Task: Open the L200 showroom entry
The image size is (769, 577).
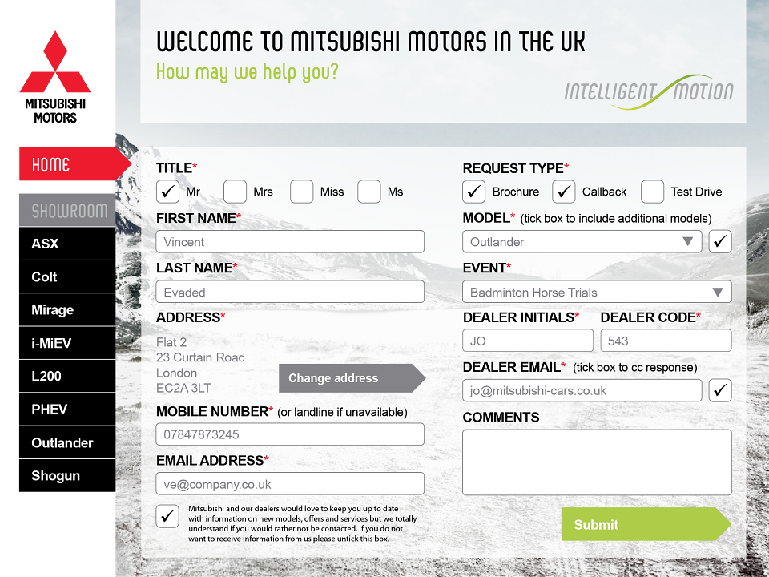Action: [x=67, y=377]
